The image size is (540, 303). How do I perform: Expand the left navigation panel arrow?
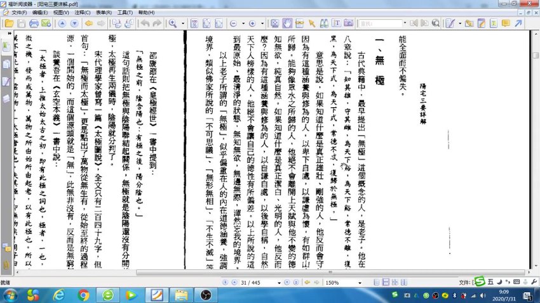pyautogui.click(x=10, y=34)
